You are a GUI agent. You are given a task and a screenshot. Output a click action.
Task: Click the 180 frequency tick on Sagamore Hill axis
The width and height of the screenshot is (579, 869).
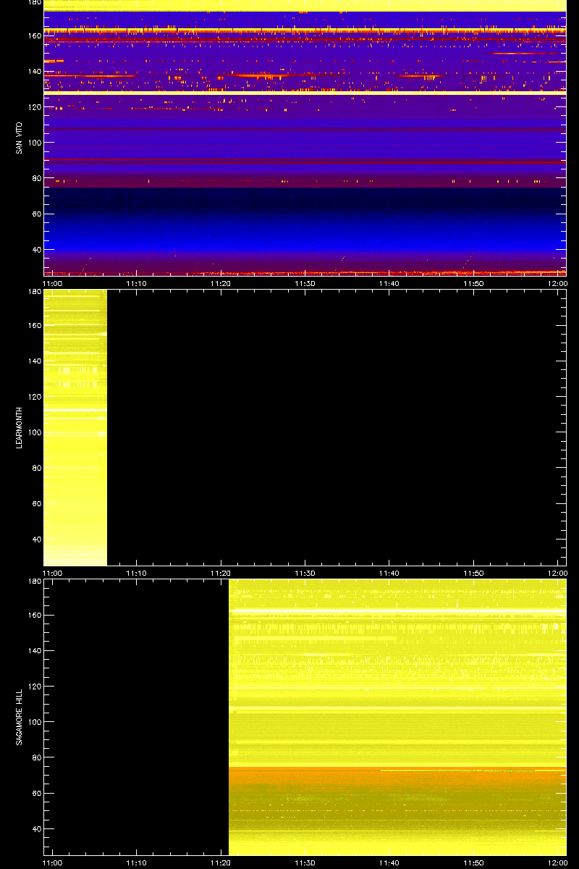34,582
